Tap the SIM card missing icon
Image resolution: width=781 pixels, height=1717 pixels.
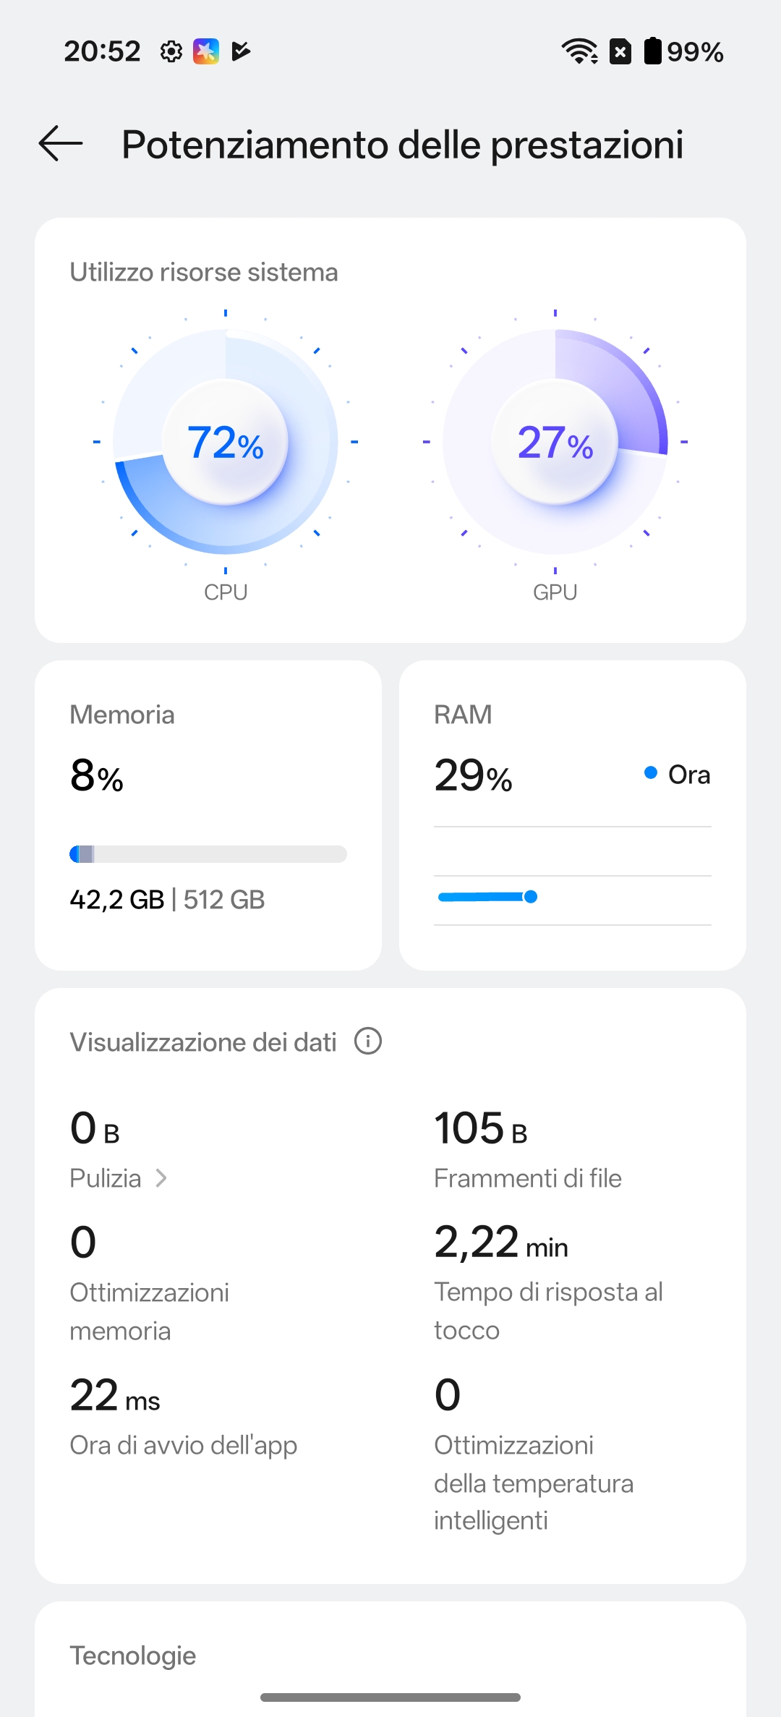point(620,51)
